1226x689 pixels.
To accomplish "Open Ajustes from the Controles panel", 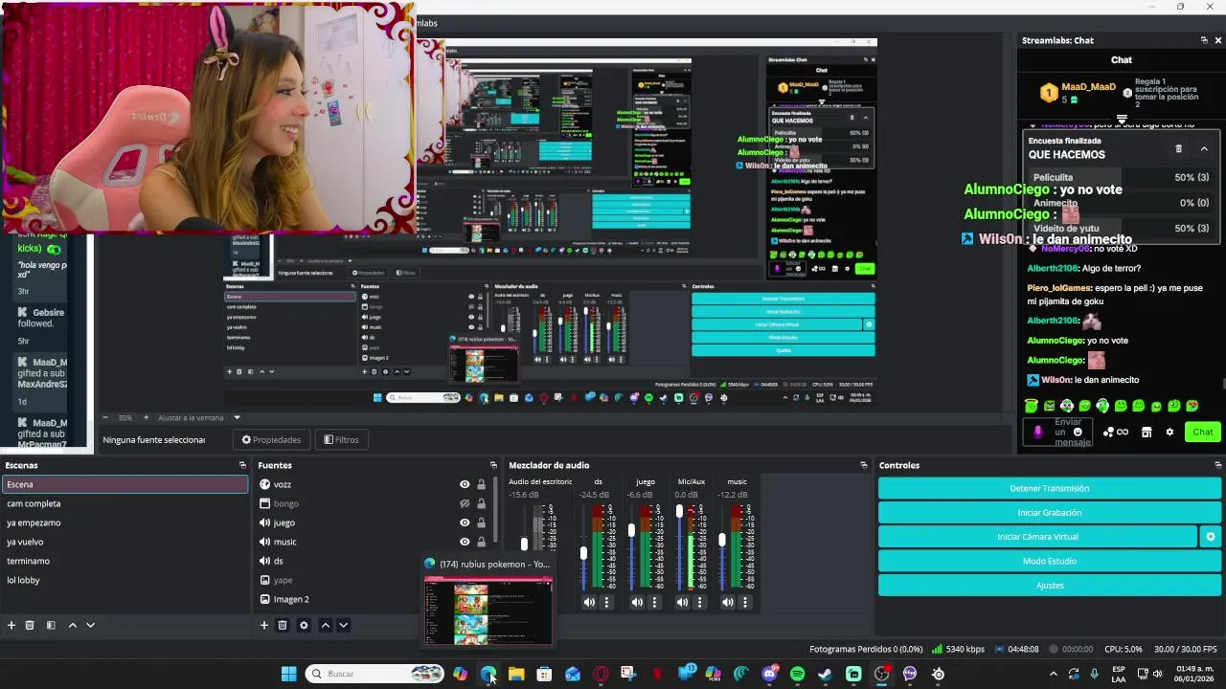I will click(1049, 585).
